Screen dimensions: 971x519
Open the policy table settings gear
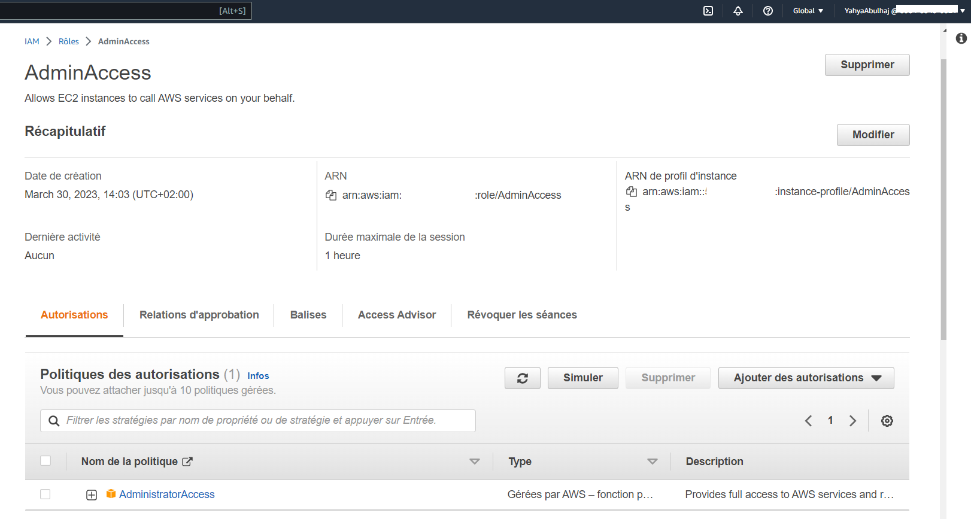[887, 421]
